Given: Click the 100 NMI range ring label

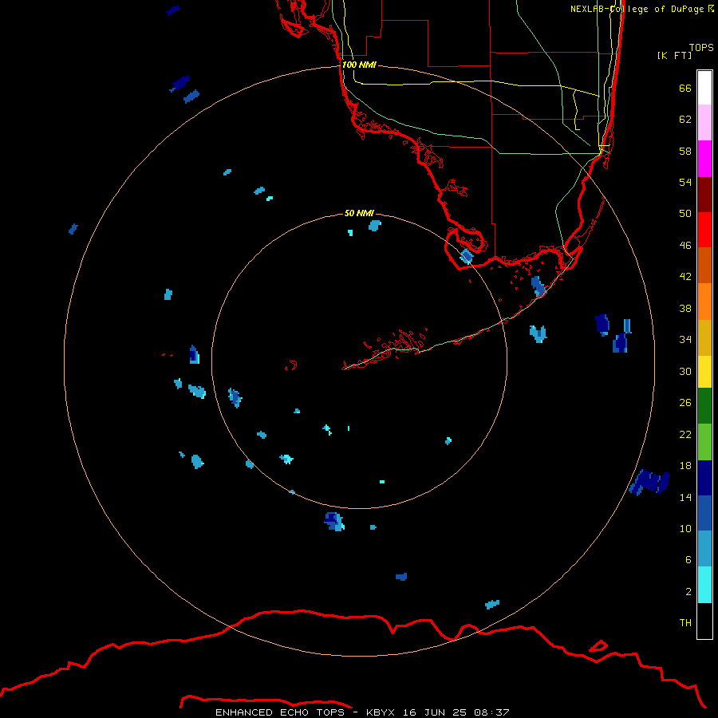Looking at the screenshot, I should 359,65.
